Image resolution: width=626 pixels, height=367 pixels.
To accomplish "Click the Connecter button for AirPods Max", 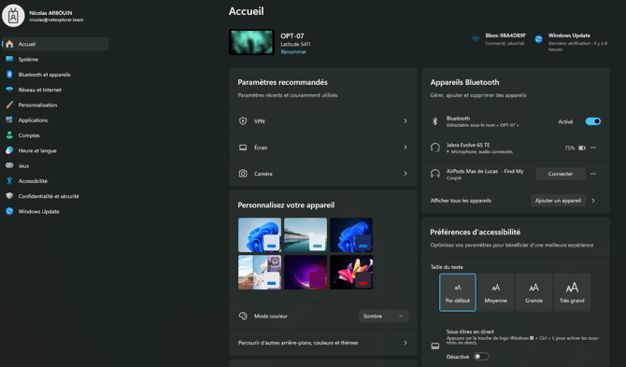I will (561, 174).
